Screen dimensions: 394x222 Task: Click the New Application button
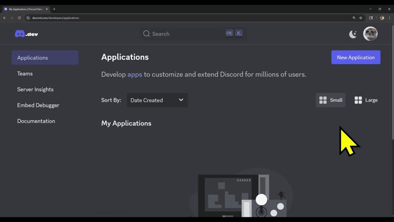tap(355, 57)
